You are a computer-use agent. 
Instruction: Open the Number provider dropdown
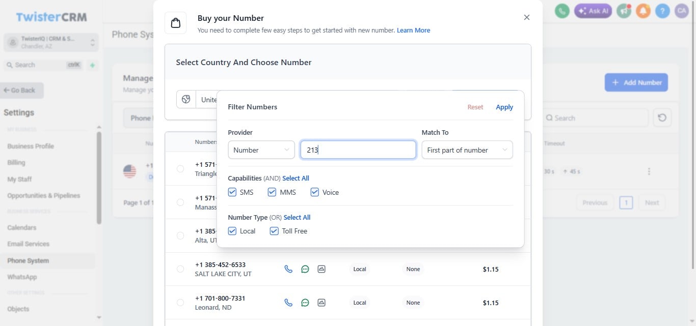(261, 150)
